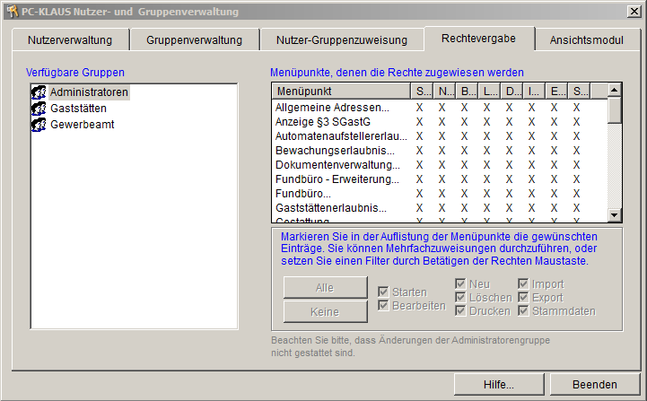Switch to the Nutzerverwaltung tab
Screen dimensions: 647x401
tap(70, 40)
